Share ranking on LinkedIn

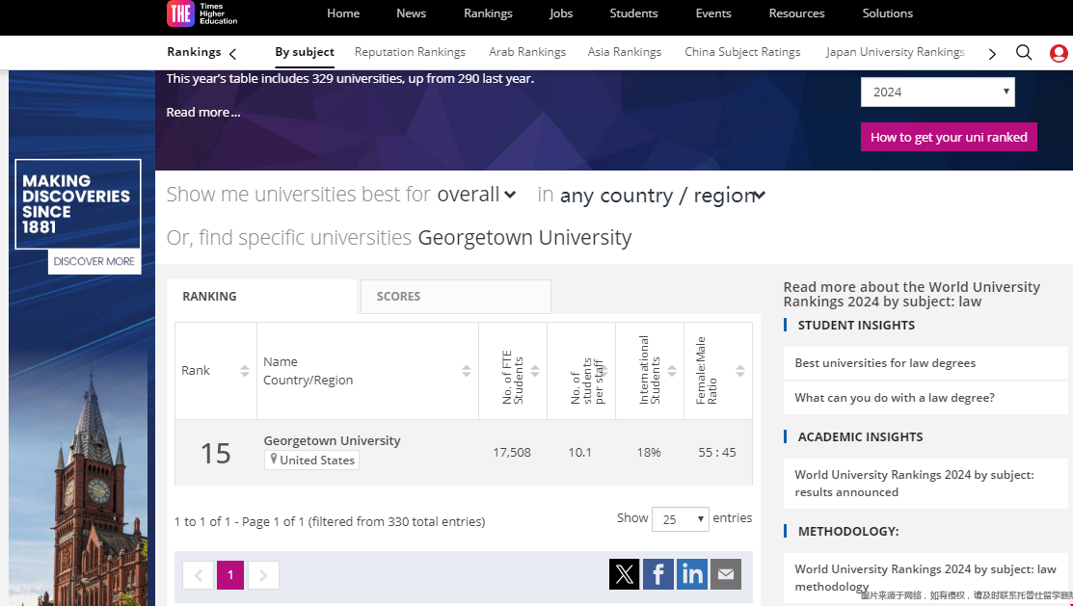pos(692,574)
